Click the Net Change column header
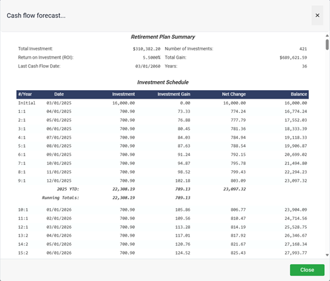 pos(234,94)
